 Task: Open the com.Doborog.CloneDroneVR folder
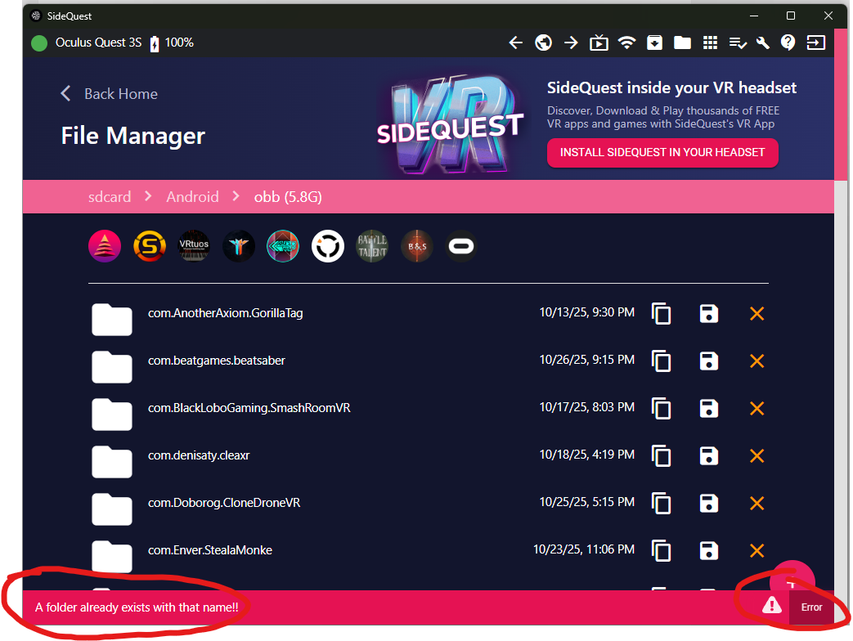pyautogui.click(x=224, y=502)
